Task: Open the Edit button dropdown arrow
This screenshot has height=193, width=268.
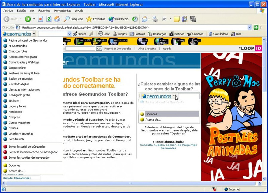Action: 170,19
